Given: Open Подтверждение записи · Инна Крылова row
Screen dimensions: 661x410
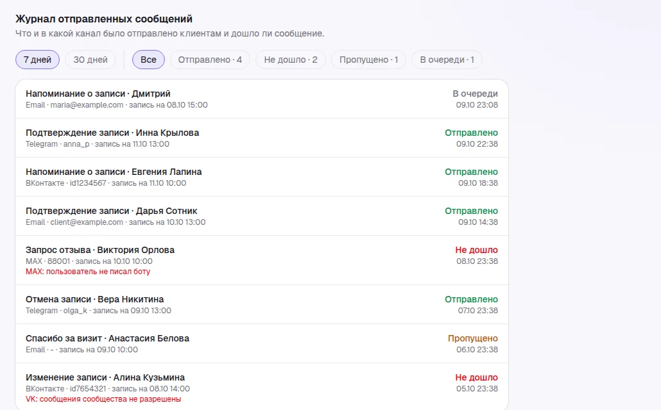Looking at the screenshot, I should 262,138.
